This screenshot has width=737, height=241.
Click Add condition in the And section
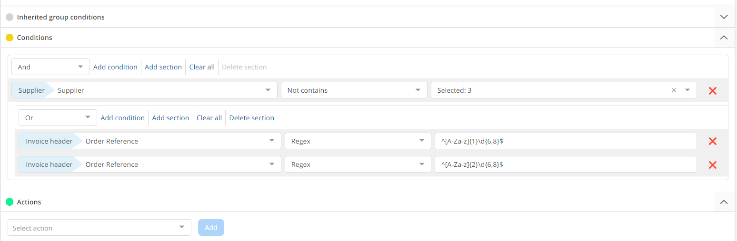pos(115,67)
